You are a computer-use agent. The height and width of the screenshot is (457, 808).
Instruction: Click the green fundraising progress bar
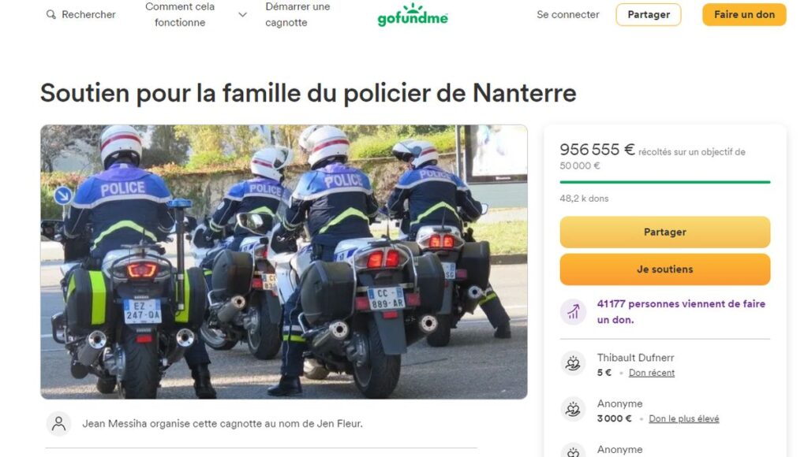point(664,182)
